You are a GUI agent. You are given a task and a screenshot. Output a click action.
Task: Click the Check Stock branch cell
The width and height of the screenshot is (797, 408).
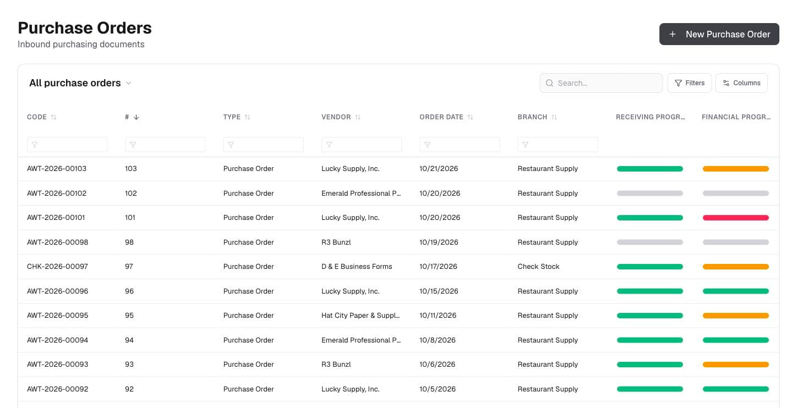click(x=538, y=267)
